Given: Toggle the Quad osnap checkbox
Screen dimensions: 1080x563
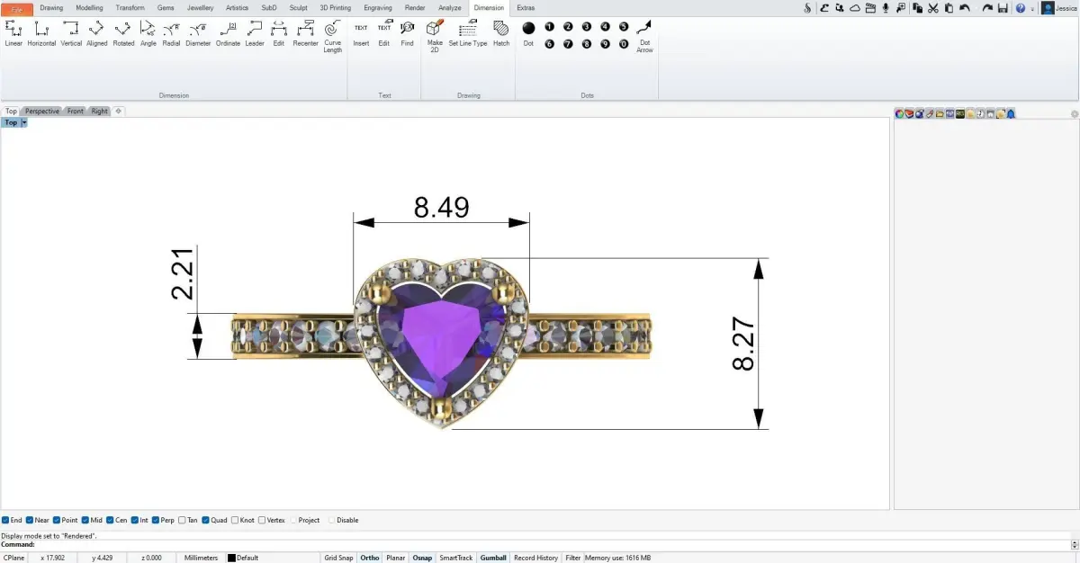Looking at the screenshot, I should pos(206,520).
